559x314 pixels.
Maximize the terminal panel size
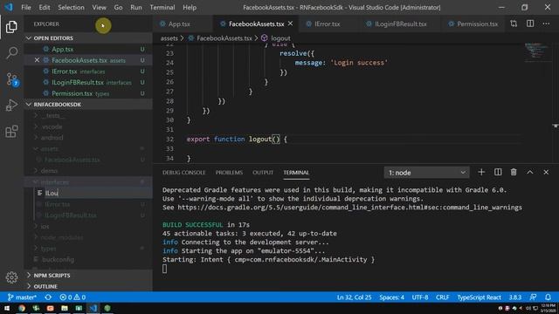click(530, 173)
